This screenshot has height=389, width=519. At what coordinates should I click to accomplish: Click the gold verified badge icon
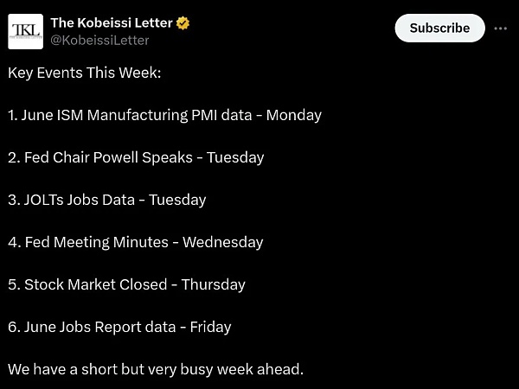pos(183,23)
